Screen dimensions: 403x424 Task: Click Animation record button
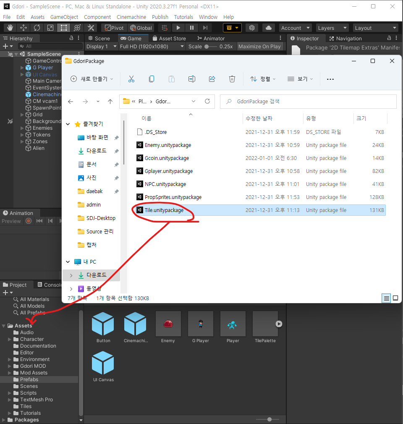(x=29, y=221)
